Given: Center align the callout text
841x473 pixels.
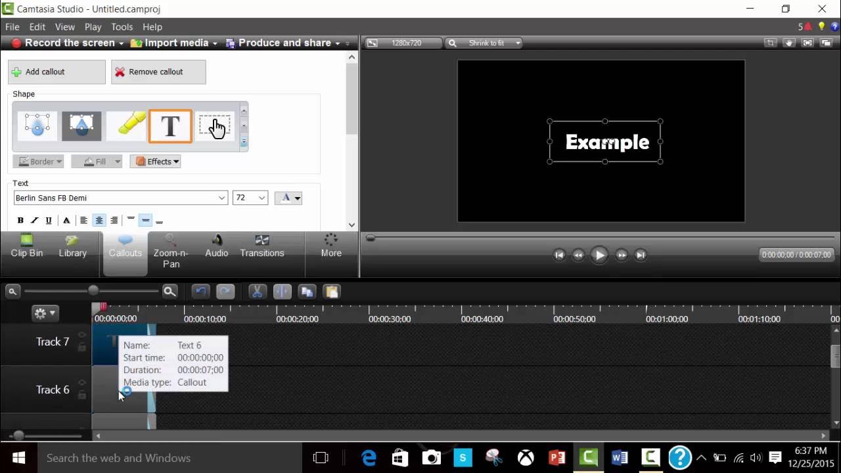Looking at the screenshot, I should tap(99, 221).
